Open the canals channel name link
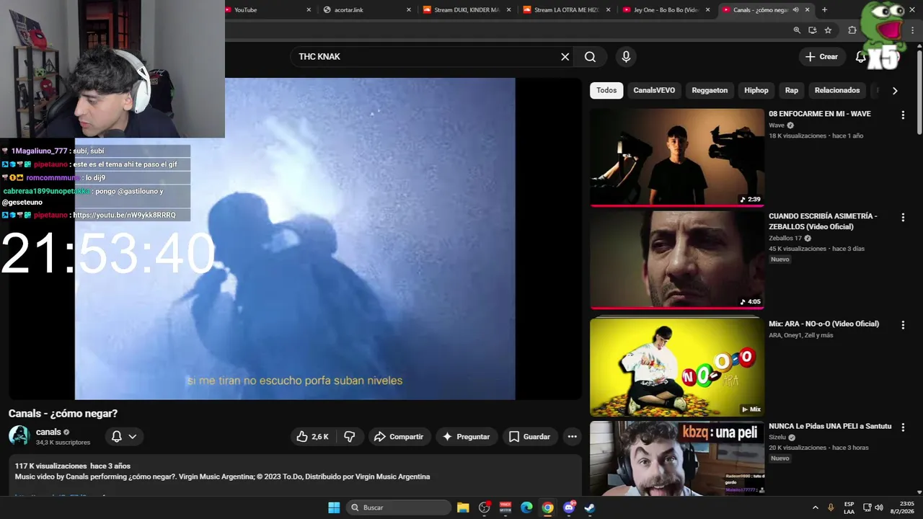The width and height of the screenshot is (923, 519). (x=48, y=432)
